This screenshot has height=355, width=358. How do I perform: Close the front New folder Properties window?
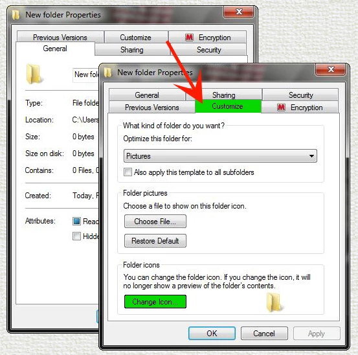pos(331,69)
